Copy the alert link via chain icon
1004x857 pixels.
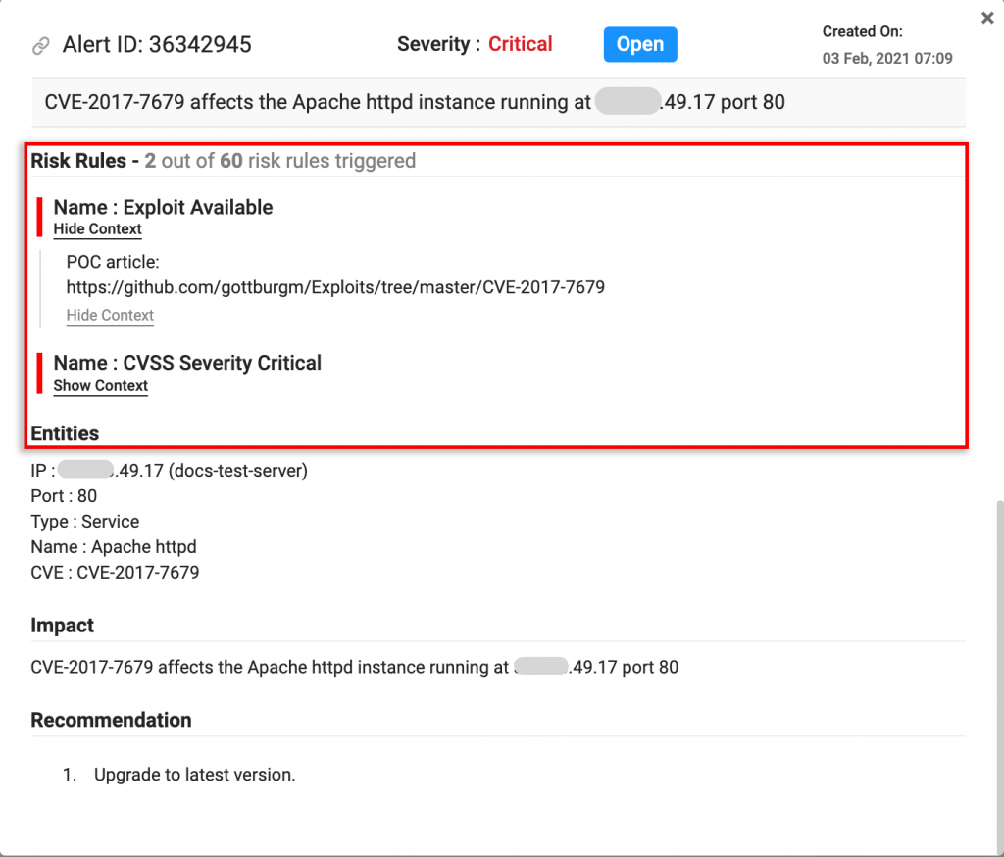pos(41,45)
